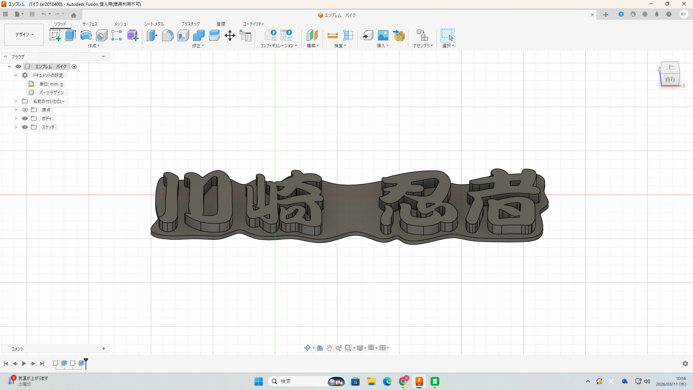Image resolution: width=693 pixels, height=390 pixels.
Task: Click the Extrude tool icon
Action: click(70, 35)
